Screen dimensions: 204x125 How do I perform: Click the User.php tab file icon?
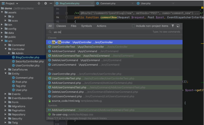pyautogui.click(x=138, y=3)
